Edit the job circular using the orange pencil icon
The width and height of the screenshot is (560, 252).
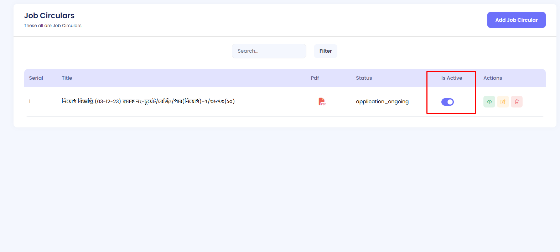pyautogui.click(x=503, y=102)
